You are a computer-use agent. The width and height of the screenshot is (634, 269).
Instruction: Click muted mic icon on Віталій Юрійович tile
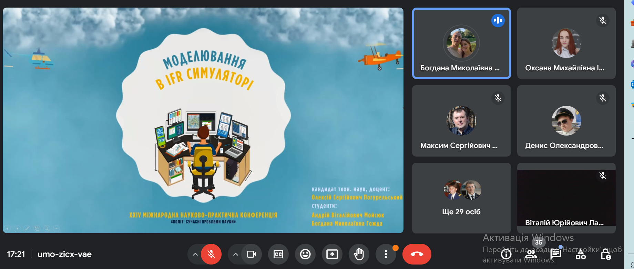coord(603,176)
